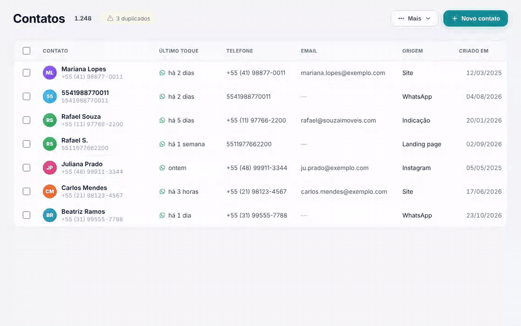Click the chevron on the Mais button
Screen dimensions: 521x326
428,19
